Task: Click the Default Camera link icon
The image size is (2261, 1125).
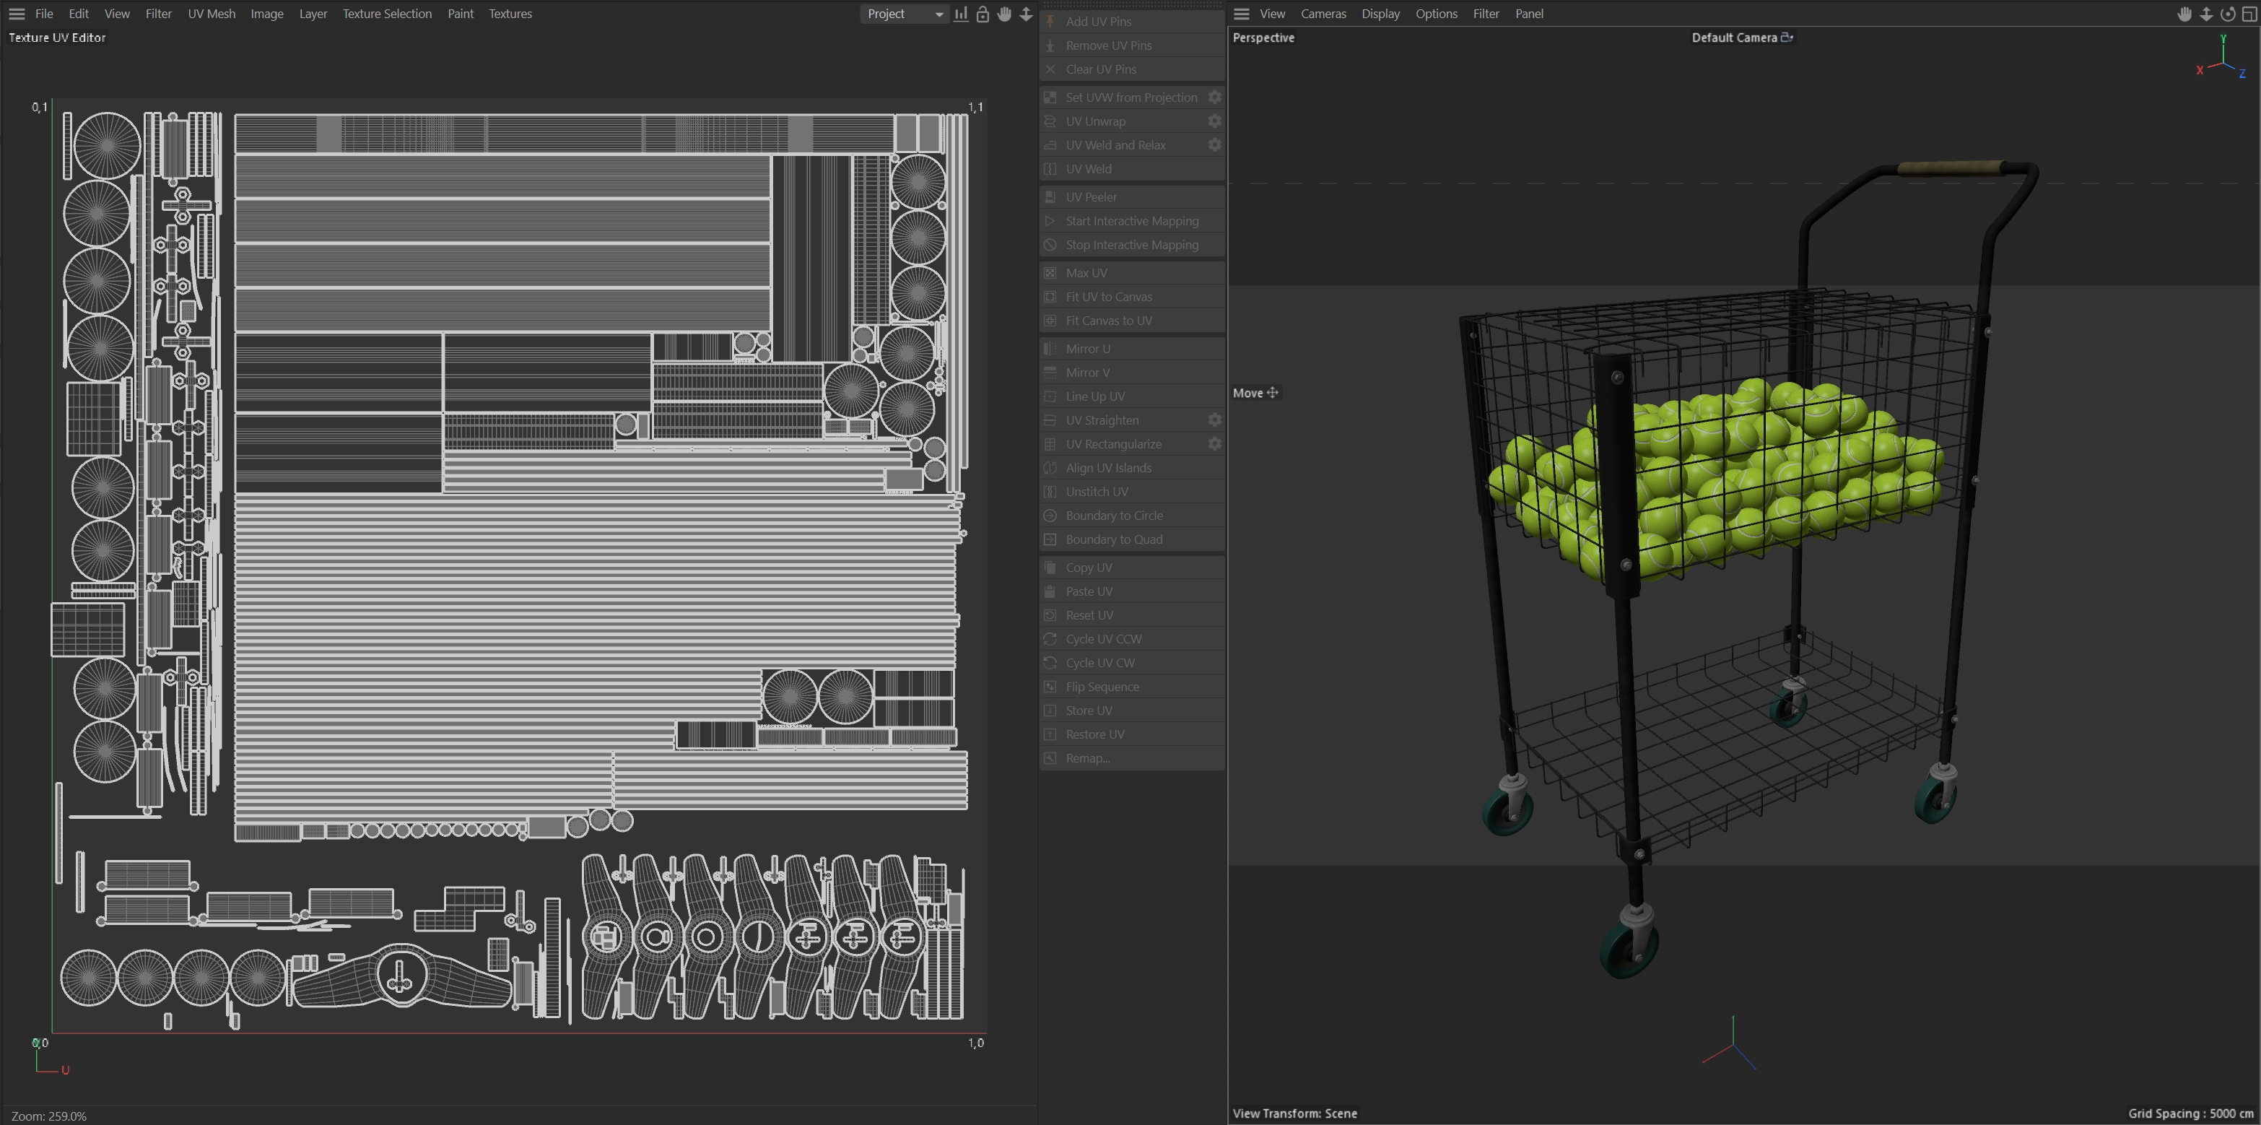Action: coord(1786,37)
